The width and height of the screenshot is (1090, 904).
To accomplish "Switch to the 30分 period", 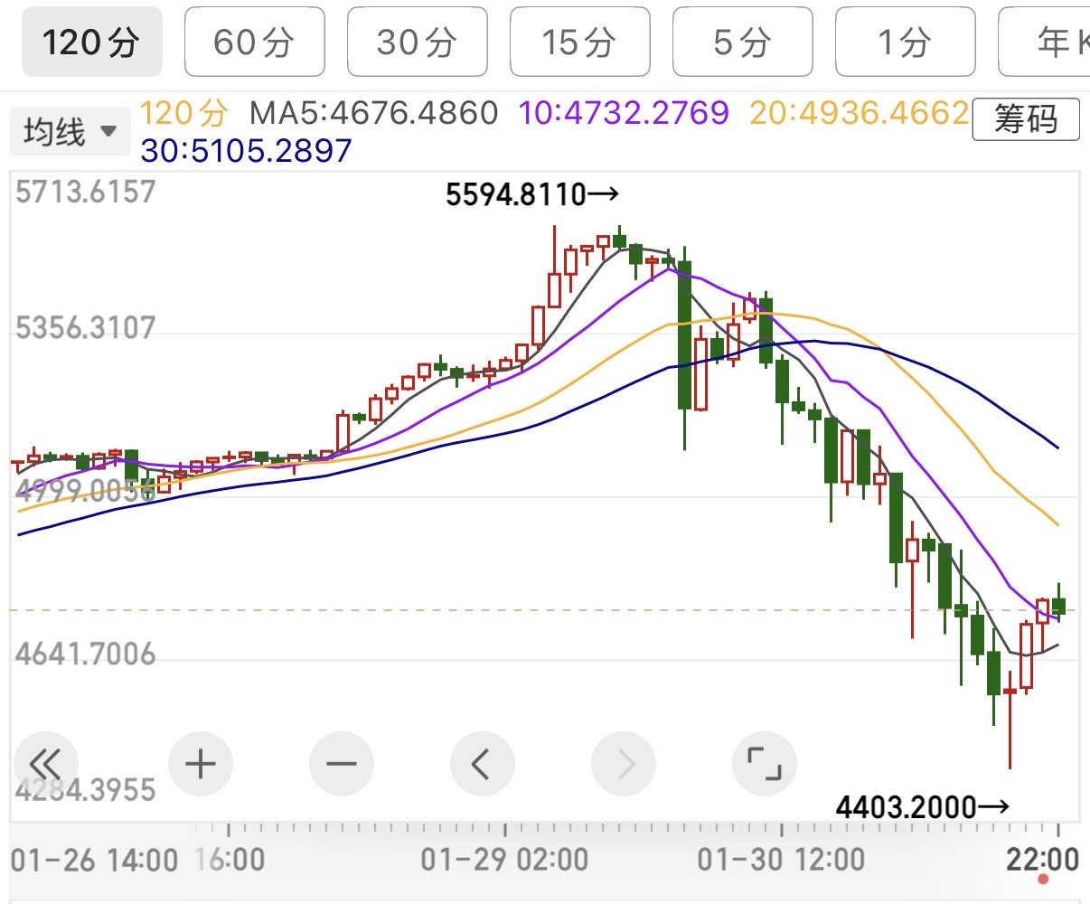I will pyautogui.click(x=417, y=42).
